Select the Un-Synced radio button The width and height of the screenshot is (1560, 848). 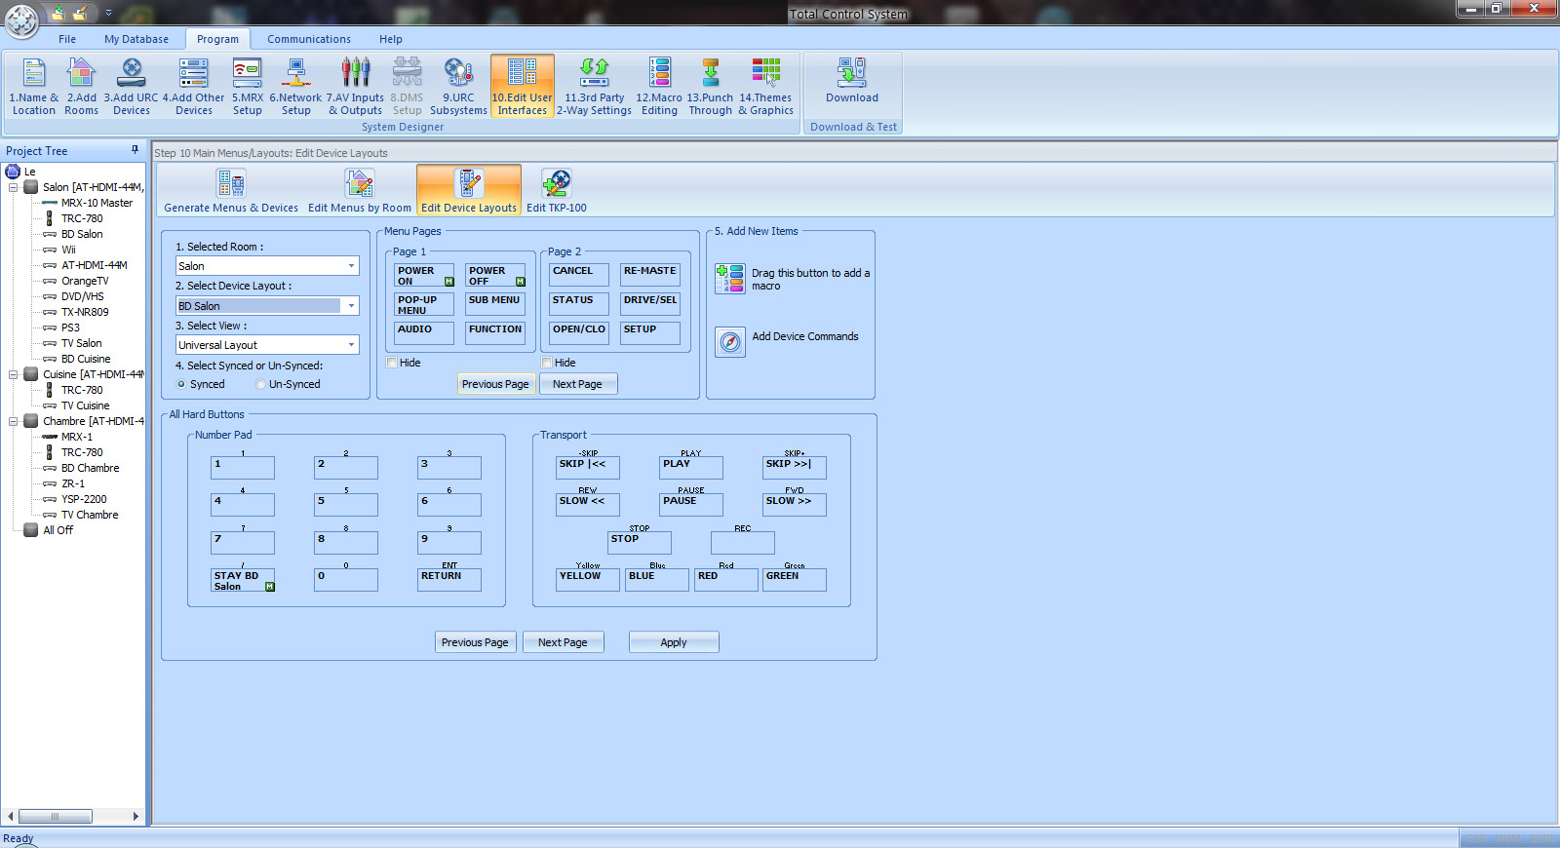[x=260, y=385]
